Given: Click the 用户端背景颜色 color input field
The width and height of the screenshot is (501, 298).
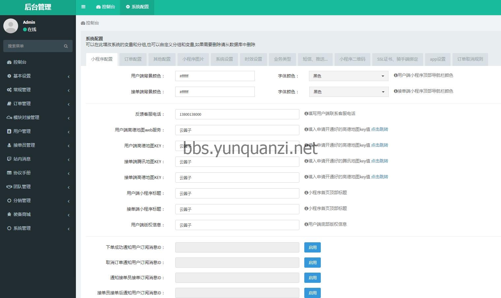Looking at the screenshot, I should pyautogui.click(x=215, y=76).
